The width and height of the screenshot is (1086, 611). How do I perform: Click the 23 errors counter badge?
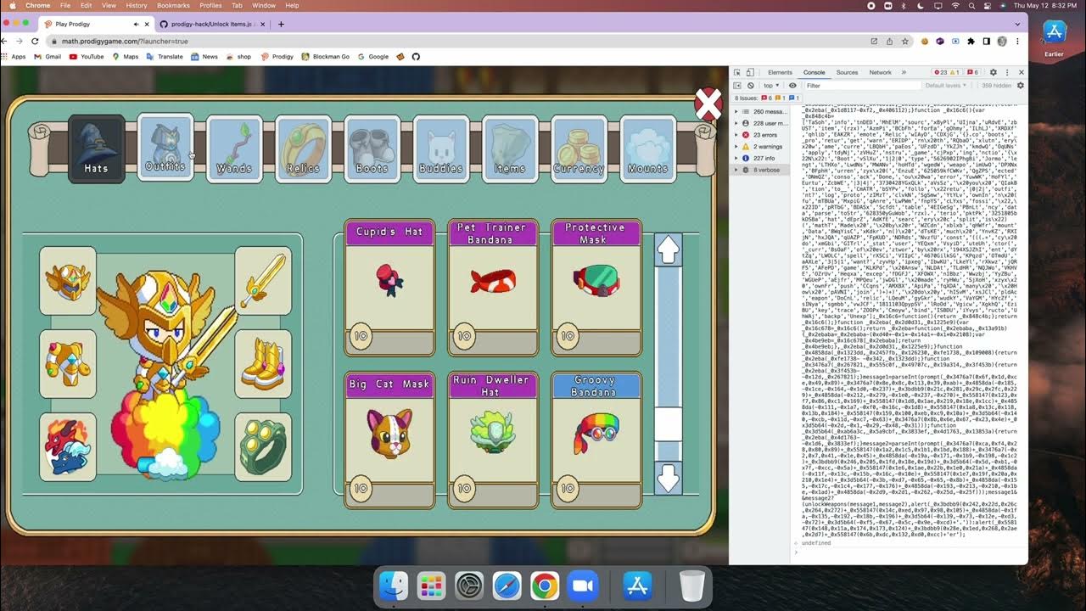941,73
